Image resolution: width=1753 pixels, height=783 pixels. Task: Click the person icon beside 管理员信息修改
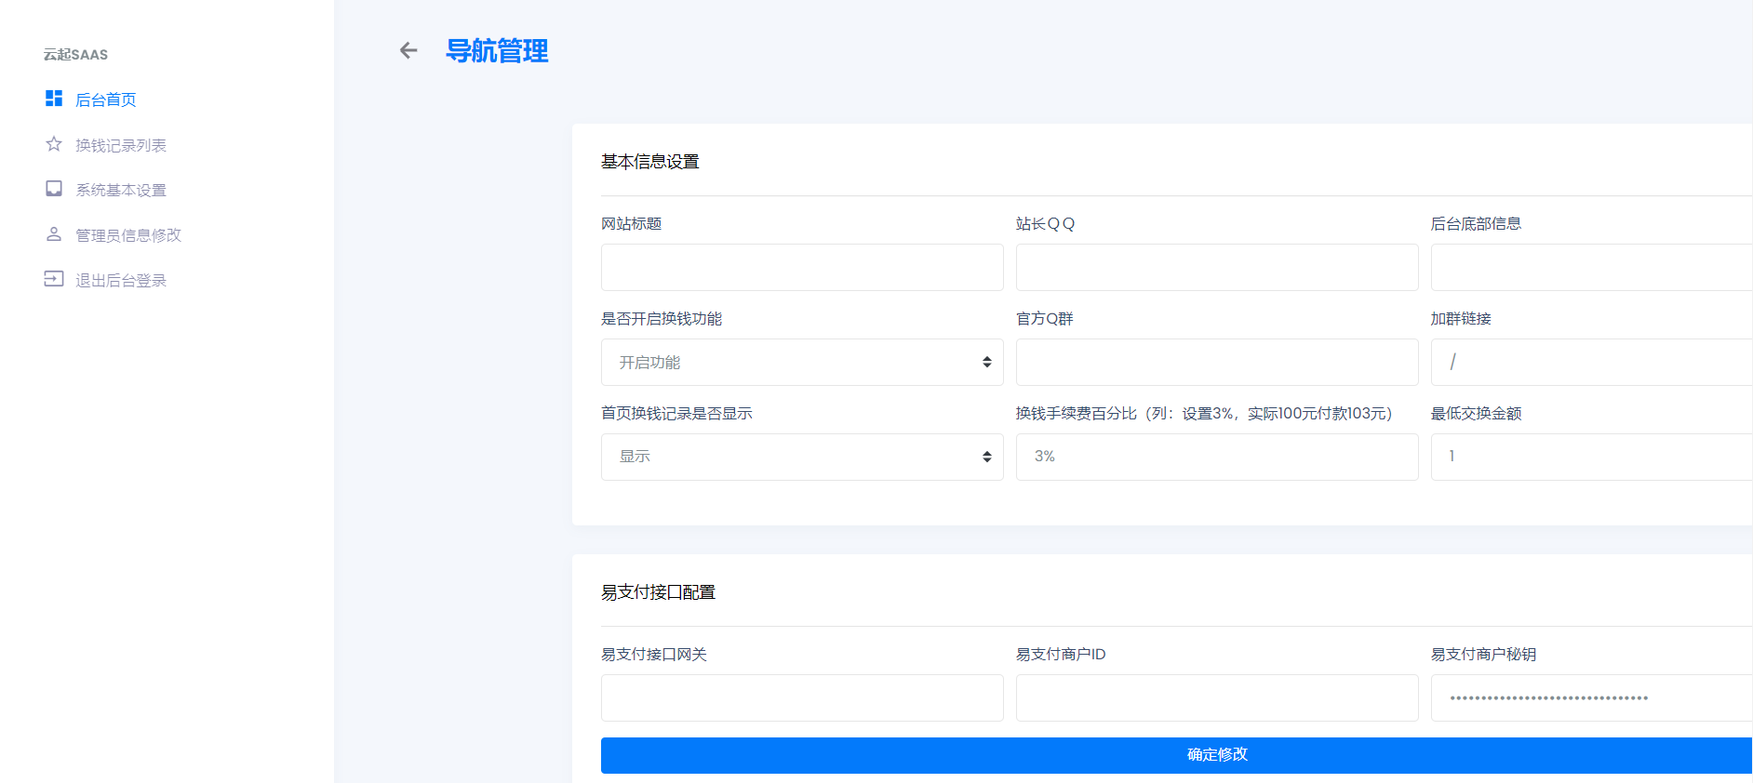coord(54,234)
